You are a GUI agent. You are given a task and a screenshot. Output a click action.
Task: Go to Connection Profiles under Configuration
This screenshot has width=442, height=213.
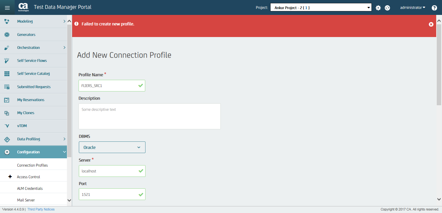pyautogui.click(x=32, y=165)
